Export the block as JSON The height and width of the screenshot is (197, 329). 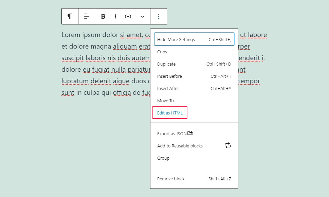[172, 133]
